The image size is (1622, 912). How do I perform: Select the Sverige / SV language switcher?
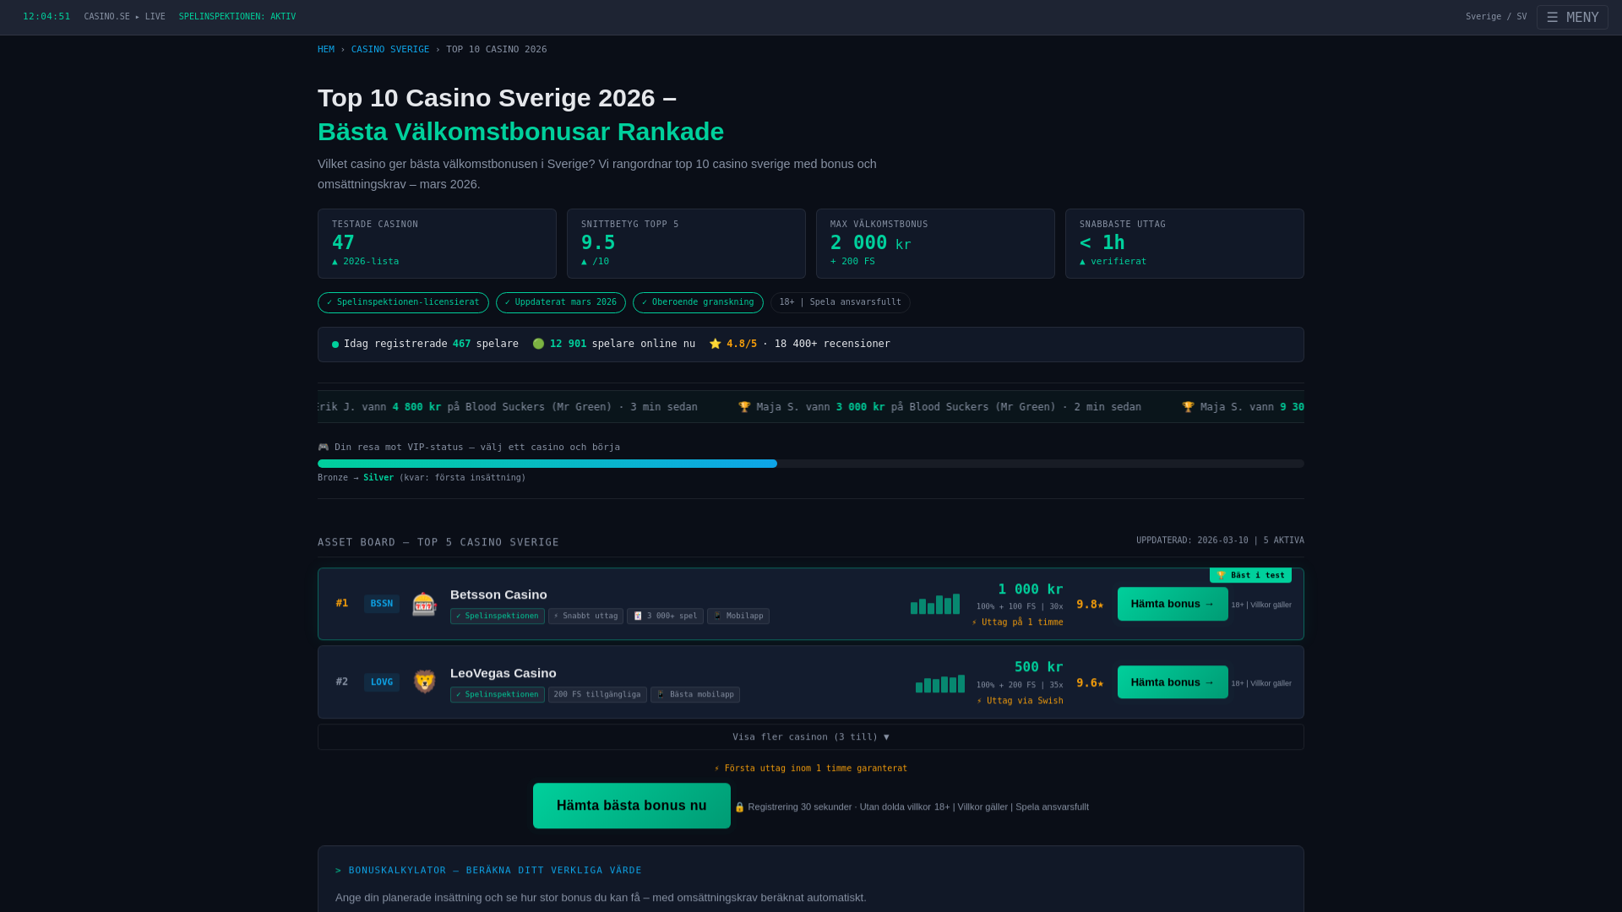coord(1496,17)
